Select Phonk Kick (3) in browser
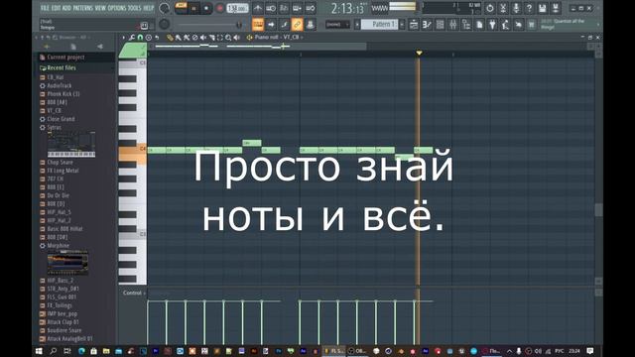The height and width of the screenshot is (357, 635). (63, 94)
